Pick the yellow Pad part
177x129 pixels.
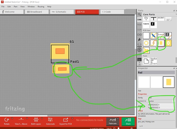161,43
